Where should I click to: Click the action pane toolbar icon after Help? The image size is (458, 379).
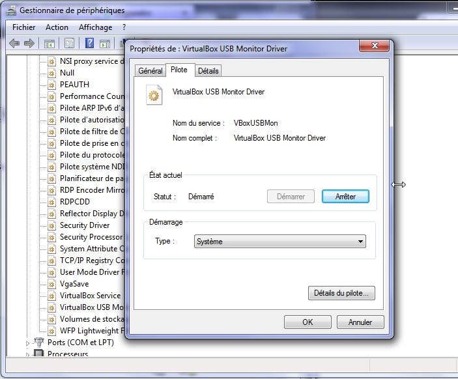pos(105,44)
